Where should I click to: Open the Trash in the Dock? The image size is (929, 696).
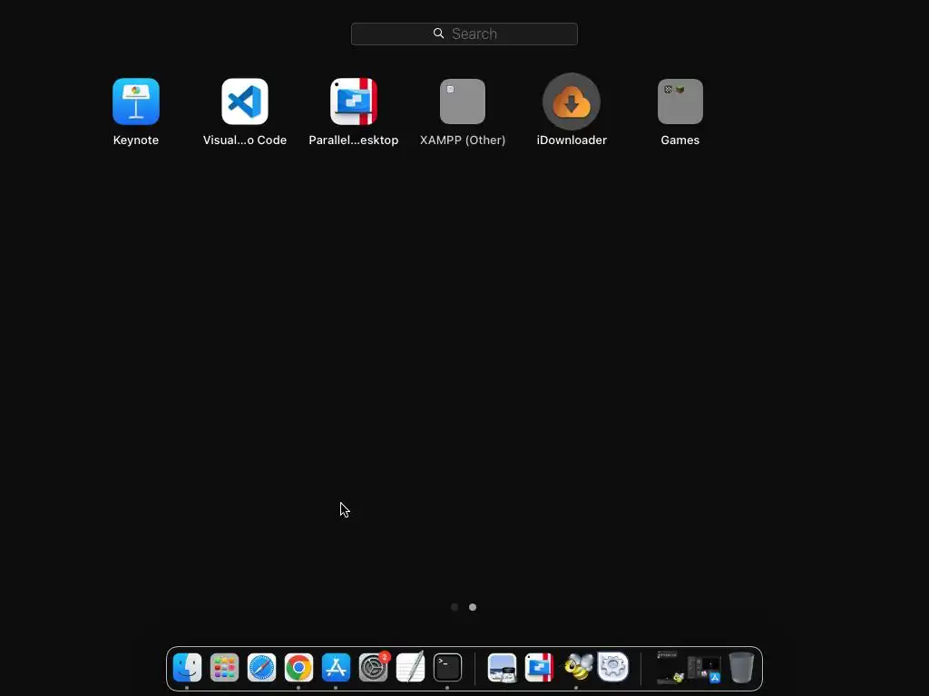(741, 668)
